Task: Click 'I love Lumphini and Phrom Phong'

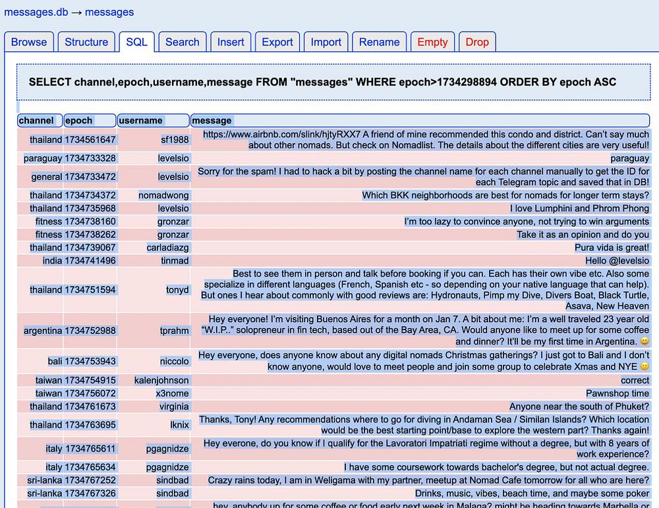Action: [x=579, y=208]
